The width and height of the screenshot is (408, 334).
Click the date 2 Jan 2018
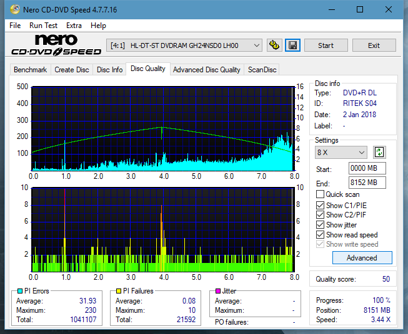tap(359, 115)
